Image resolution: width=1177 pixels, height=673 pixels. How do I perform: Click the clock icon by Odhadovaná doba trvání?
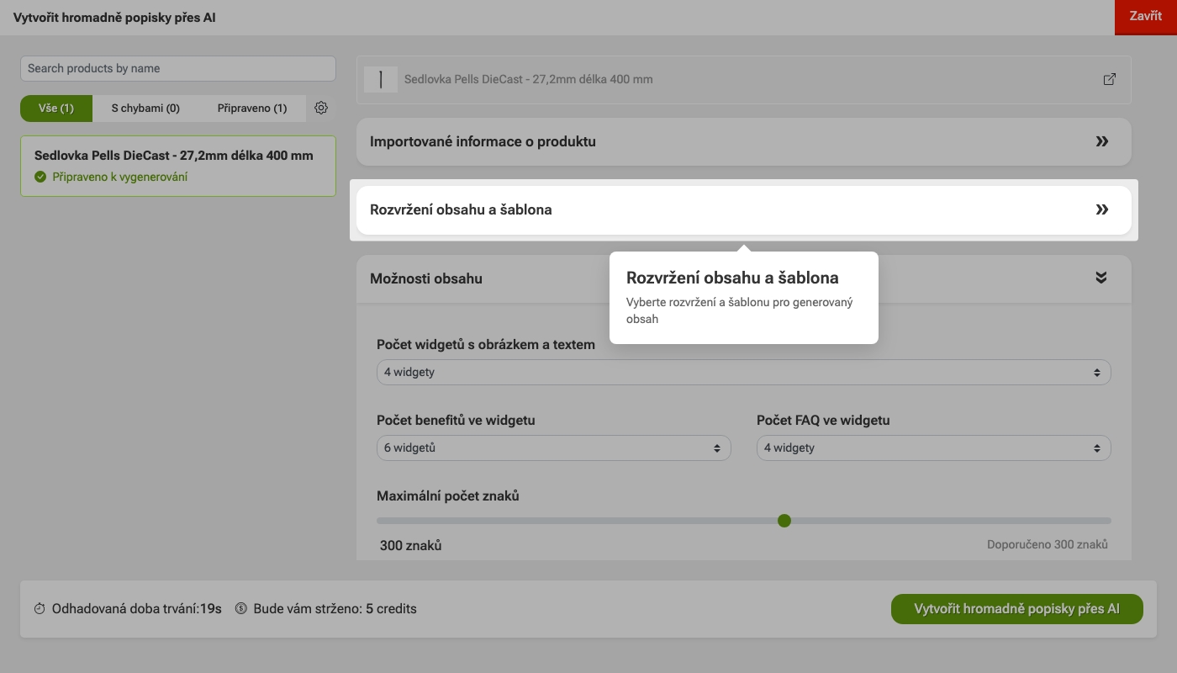click(40, 608)
